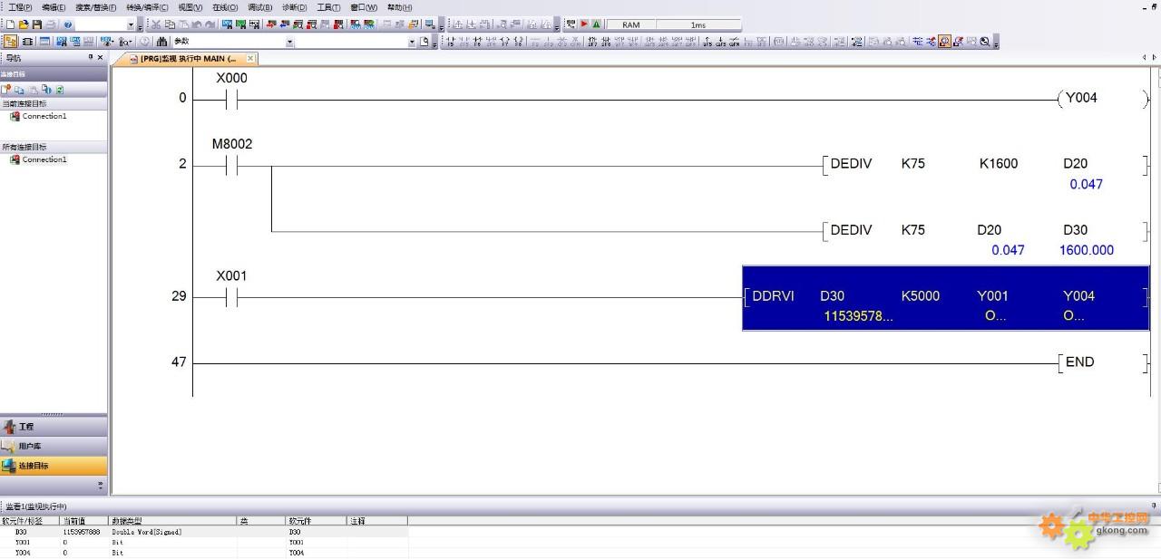This screenshot has width=1161, height=559.
Task: Open the empty dropdown beside help icon
Action: (x=130, y=24)
